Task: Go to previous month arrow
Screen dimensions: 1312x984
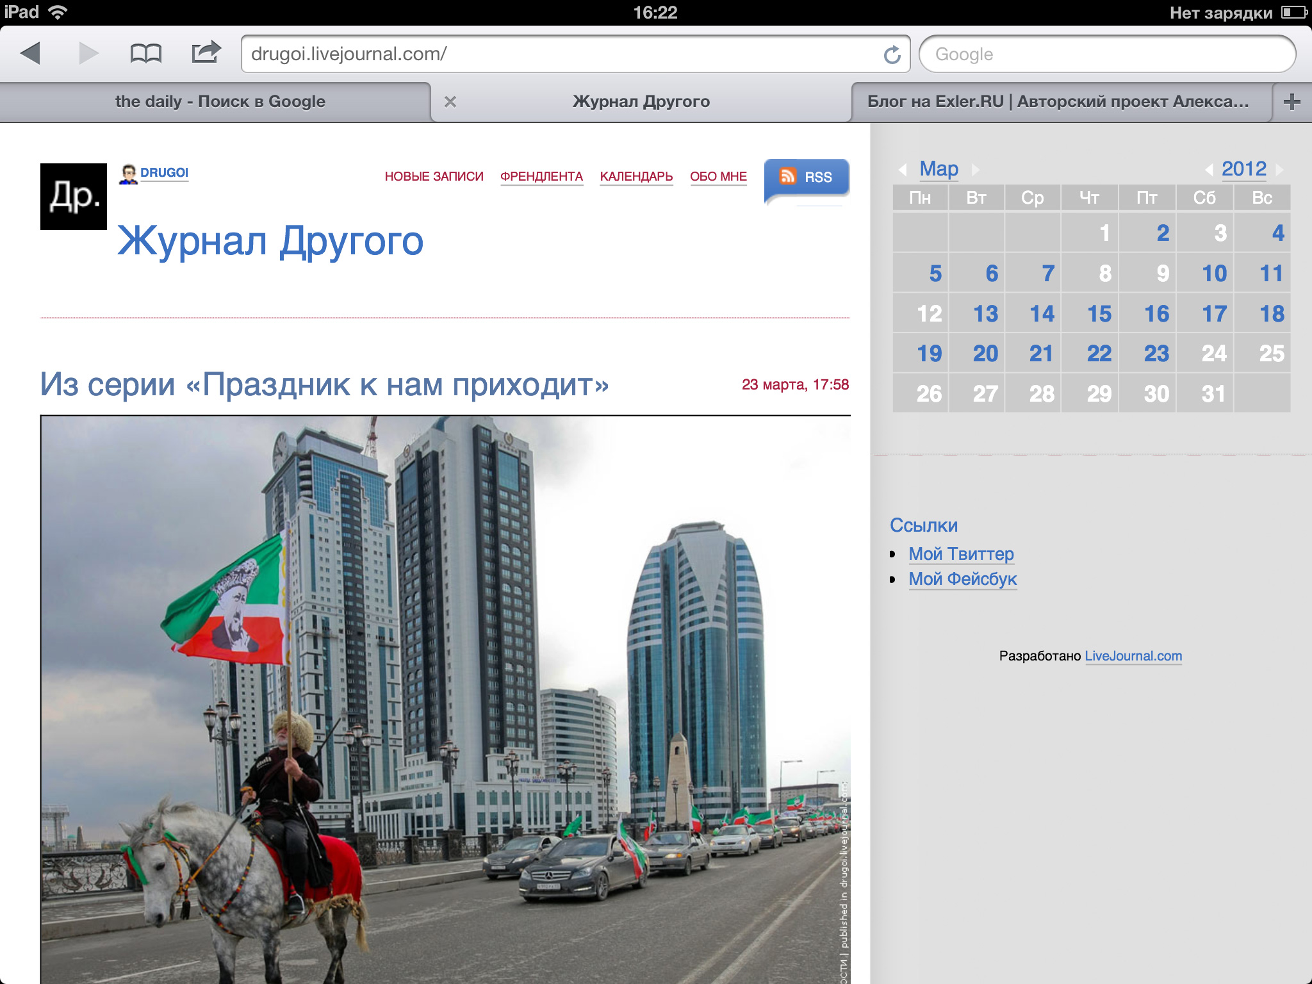Action: (903, 170)
